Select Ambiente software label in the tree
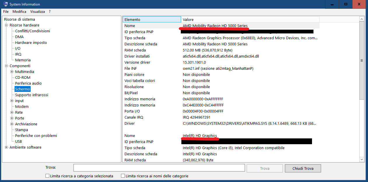The height and width of the screenshot is (182, 368). point(25,147)
